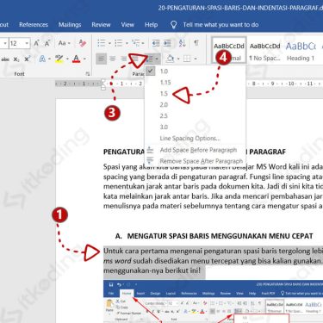Viewport: 323px width, 323px height.
Task: Click the ruler indent marker
Action: coord(103,84)
